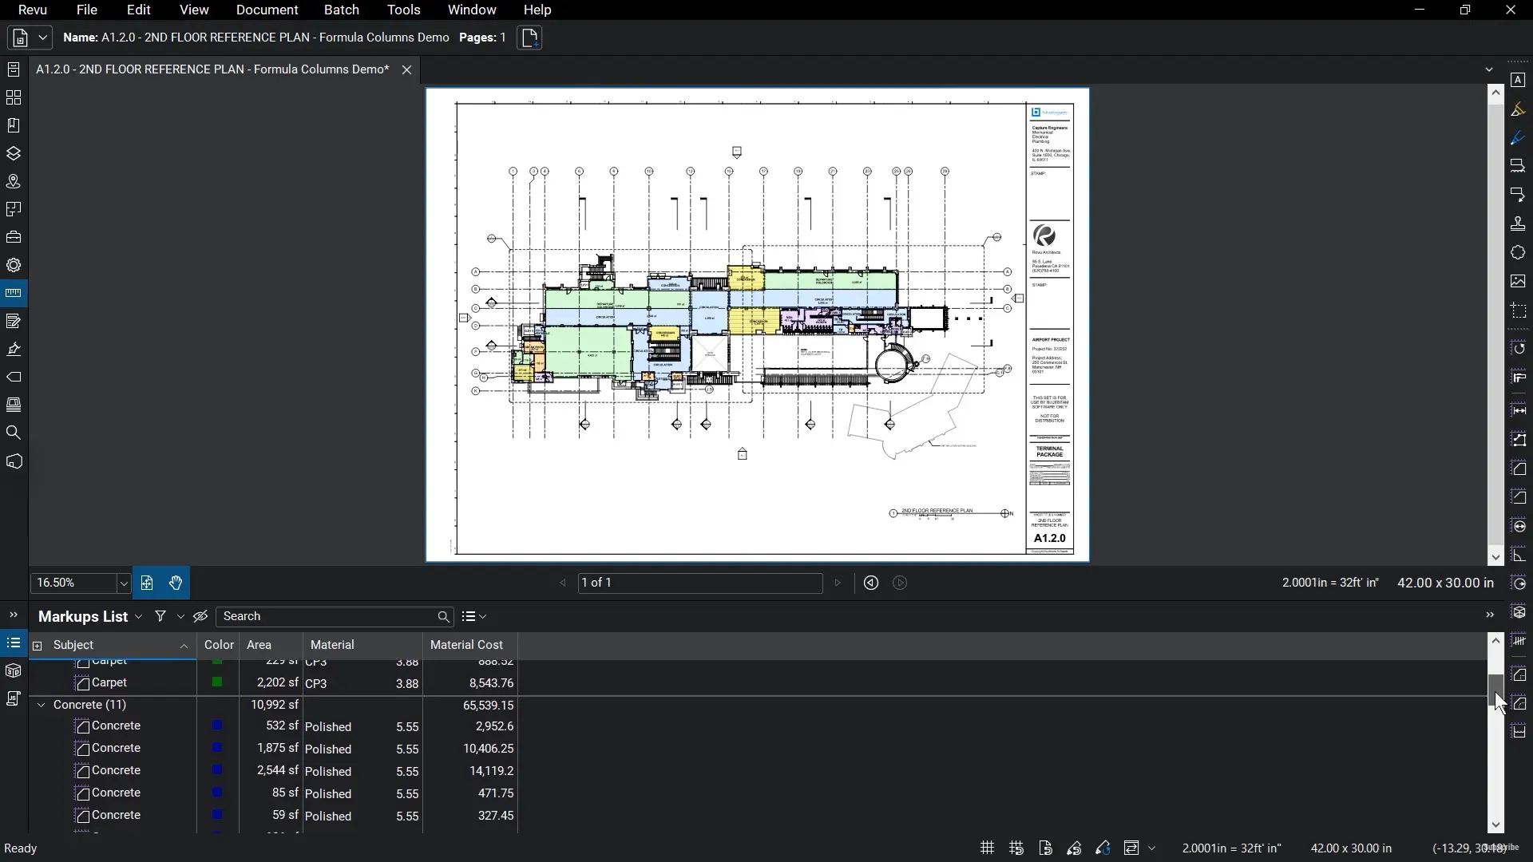
Task: Open the 3D model tree tab
Action: (14, 670)
